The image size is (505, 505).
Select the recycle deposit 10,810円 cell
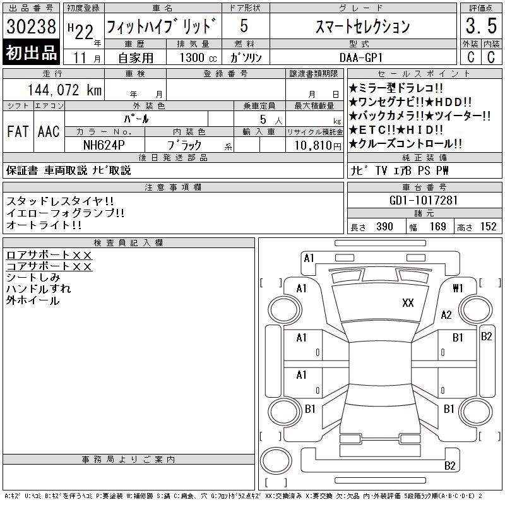coord(314,145)
